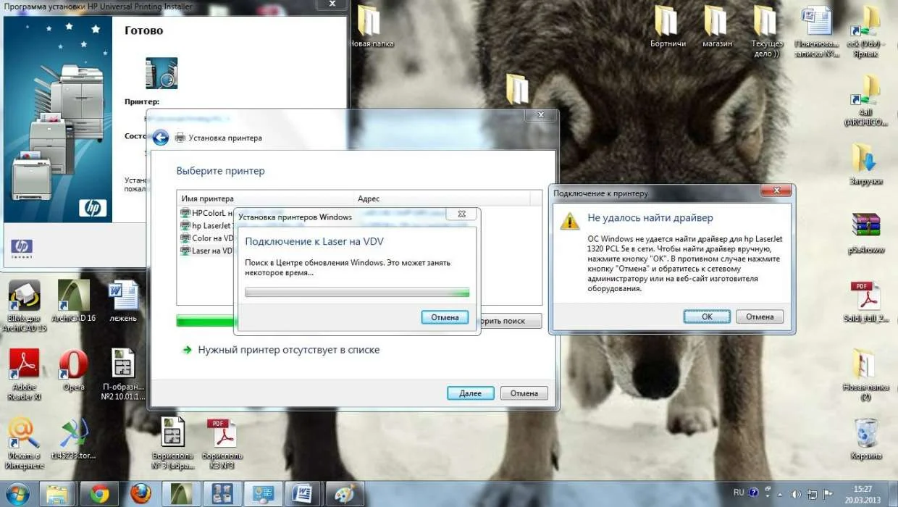Click the help icon in system tray
The image size is (898, 507).
tap(754, 493)
